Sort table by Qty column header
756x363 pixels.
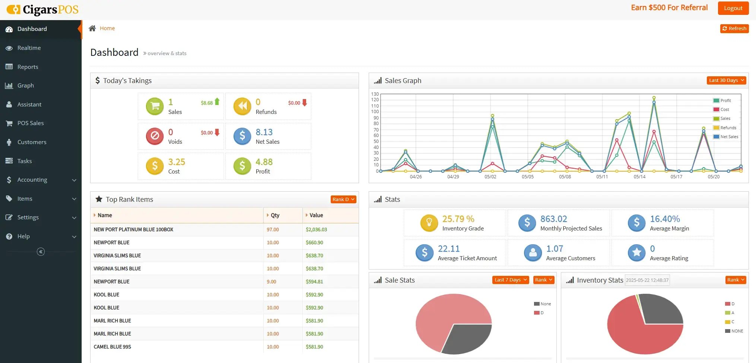[275, 215]
